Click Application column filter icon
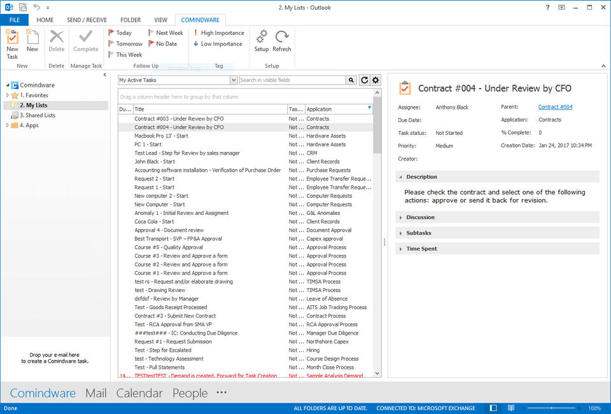The image size is (611, 414). [x=369, y=107]
